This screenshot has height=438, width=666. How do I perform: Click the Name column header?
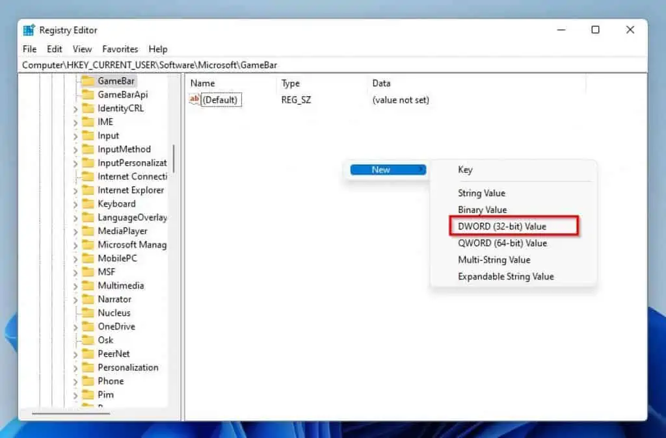coord(202,83)
